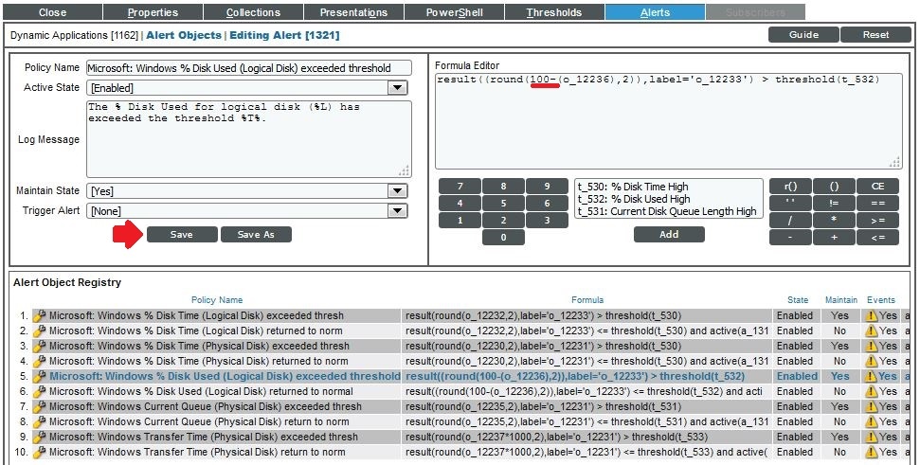Click into the Policy Name text field

point(249,68)
